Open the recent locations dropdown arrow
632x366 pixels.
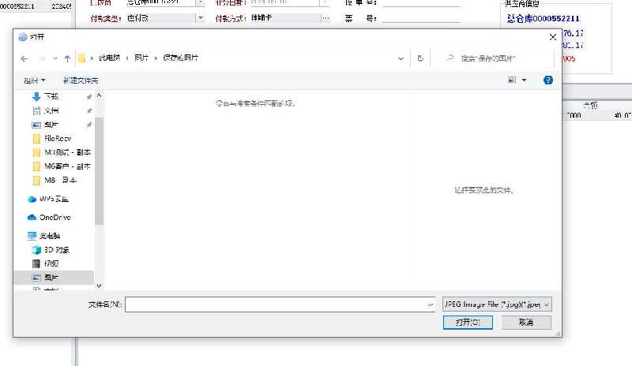click(55, 58)
